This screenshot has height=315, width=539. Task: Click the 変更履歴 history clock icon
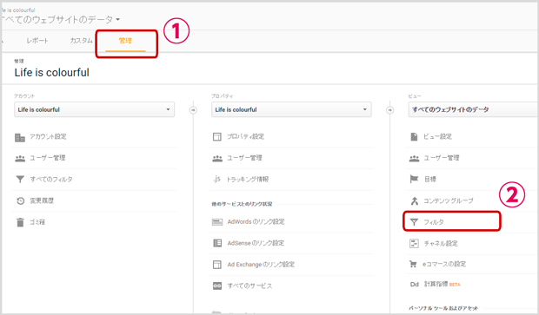point(20,200)
